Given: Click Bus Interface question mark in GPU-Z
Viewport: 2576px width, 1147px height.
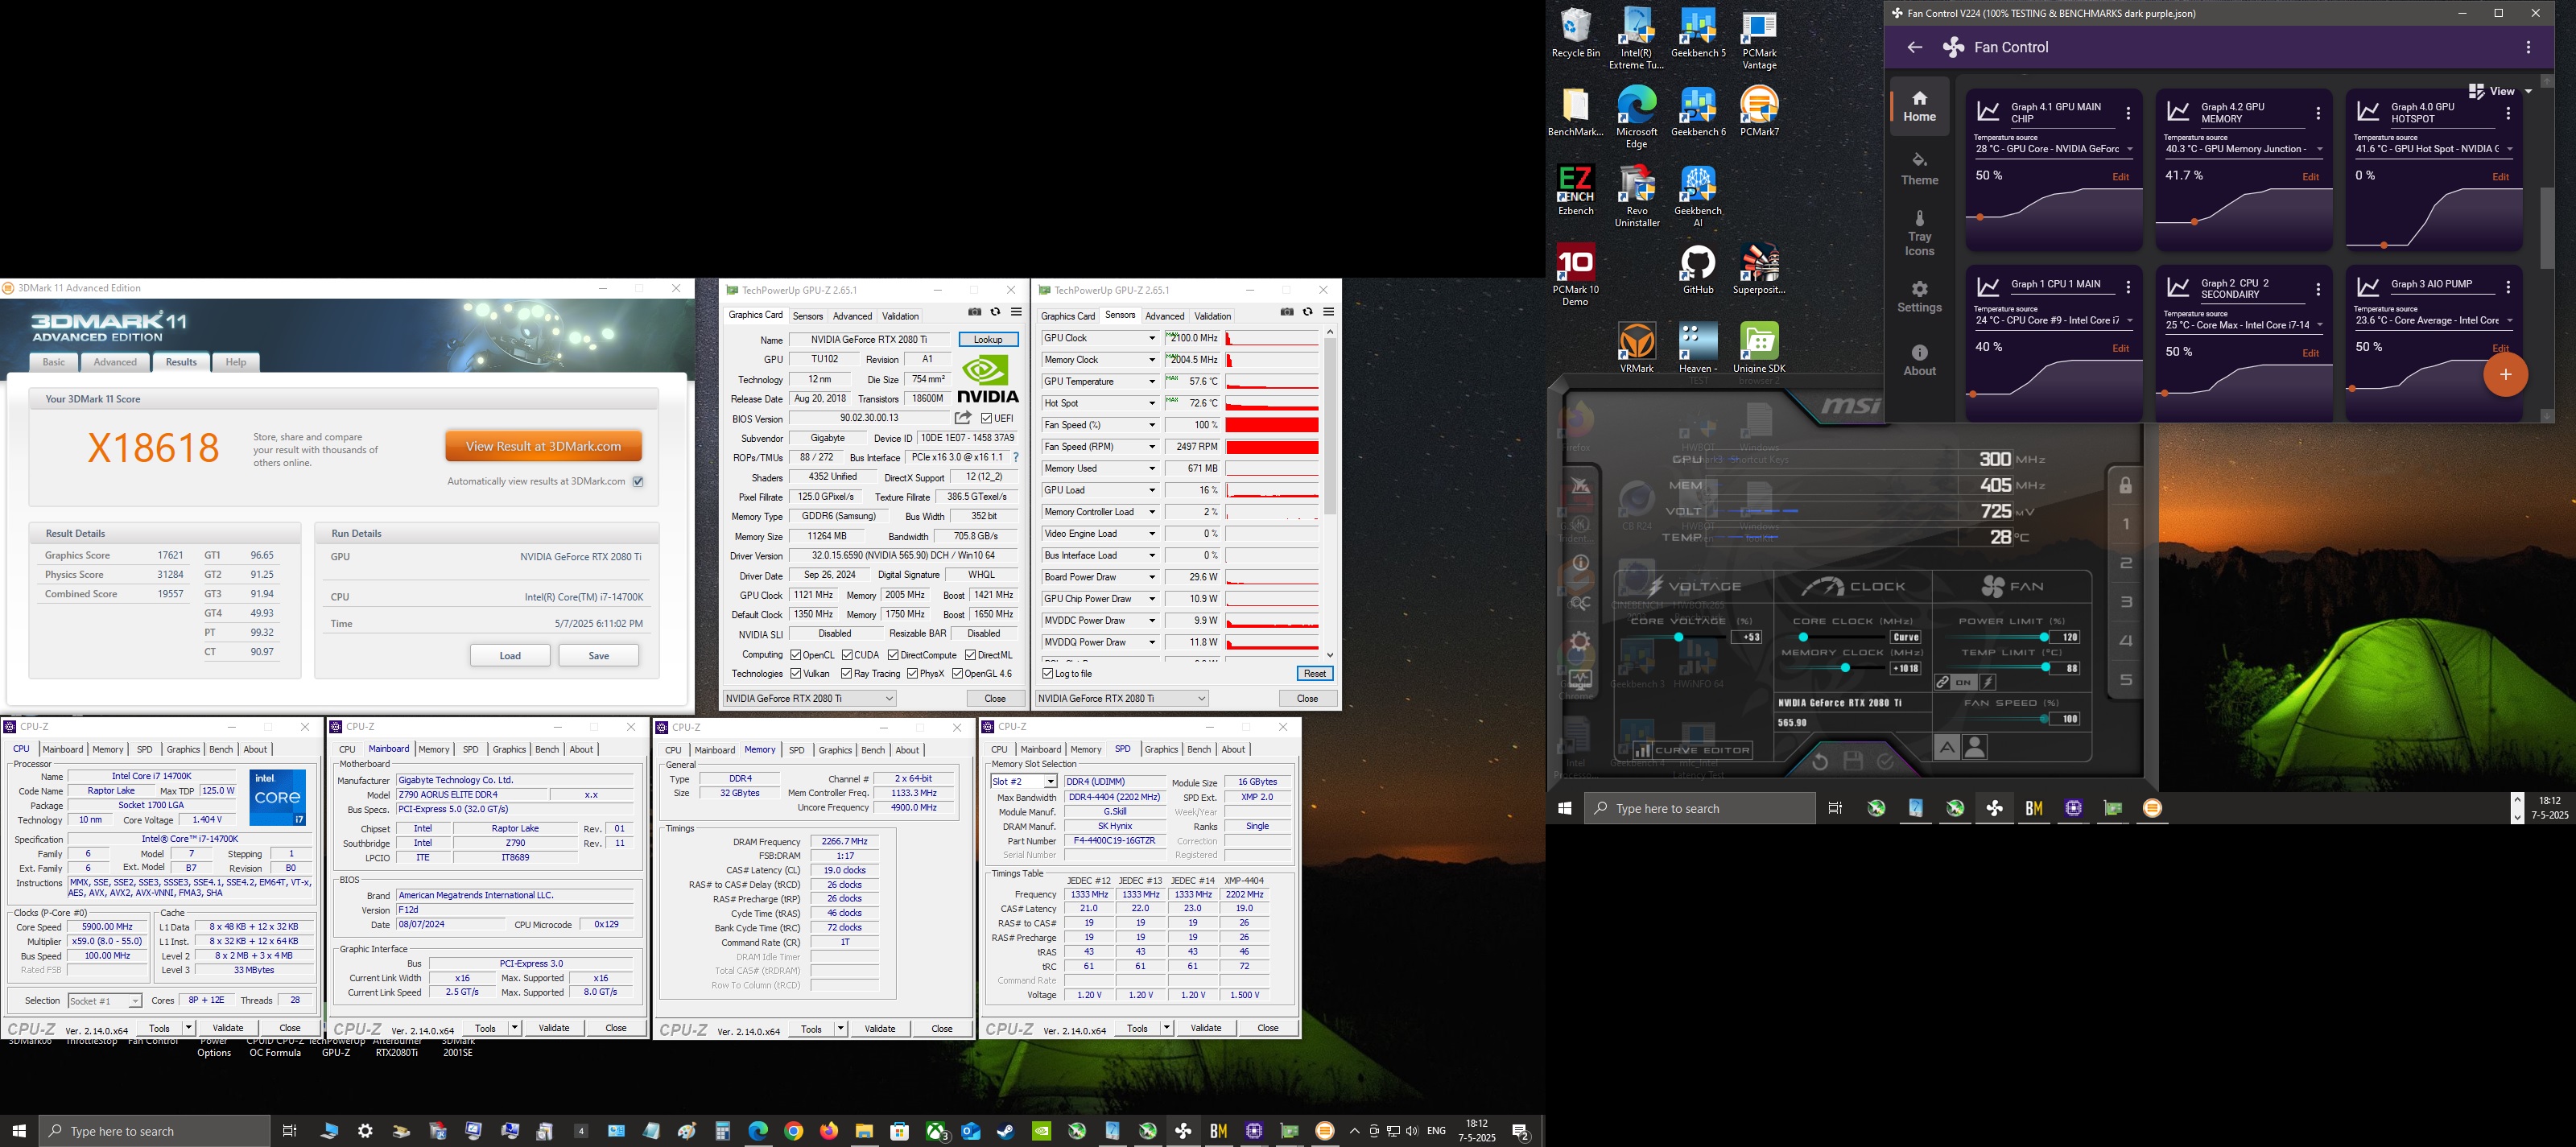Looking at the screenshot, I should coord(1015,457).
